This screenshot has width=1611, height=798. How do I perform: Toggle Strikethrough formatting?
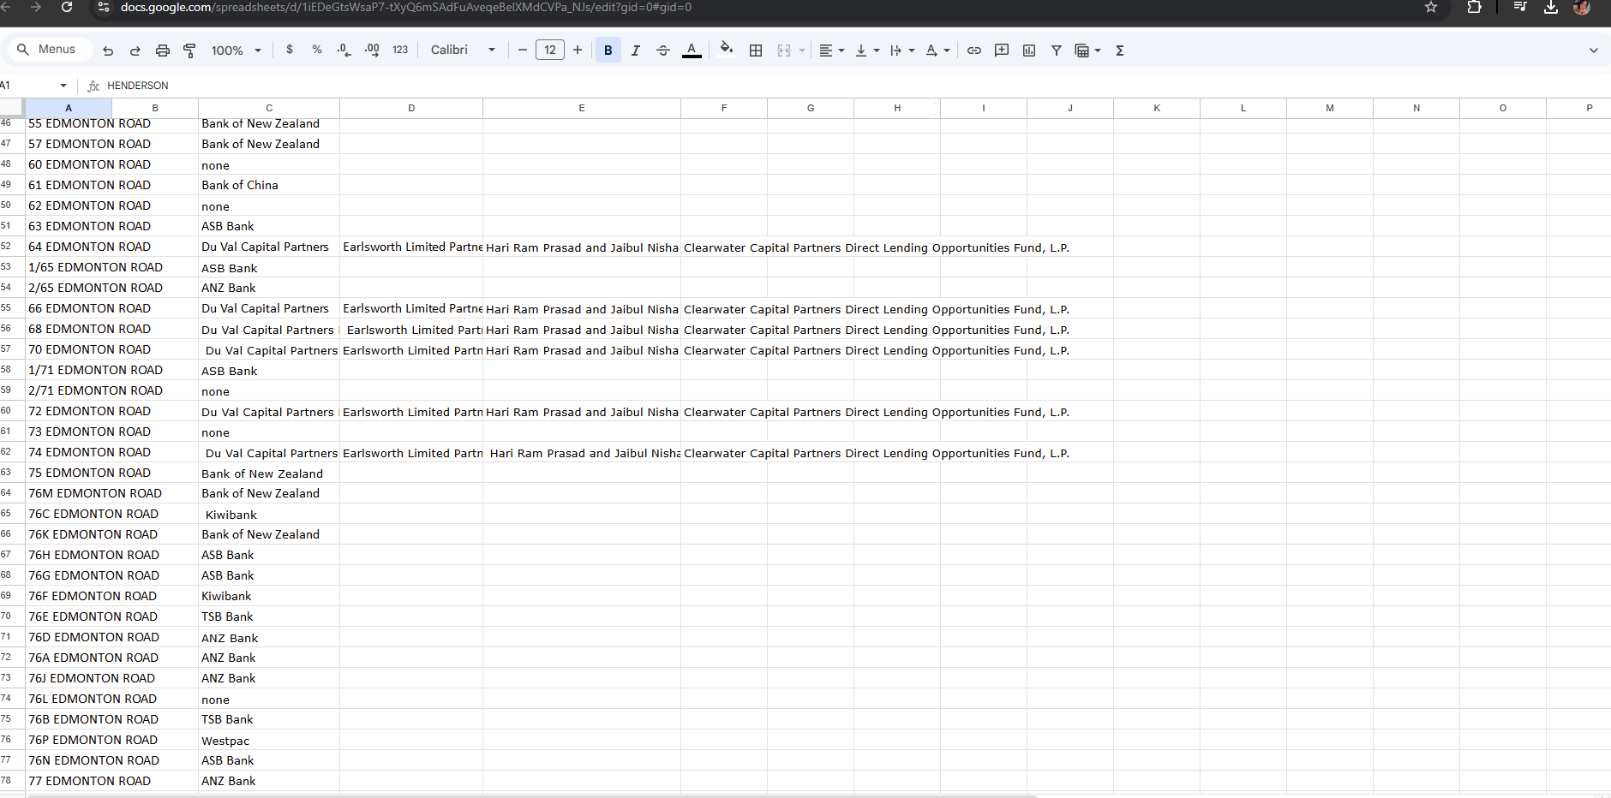pyautogui.click(x=663, y=51)
